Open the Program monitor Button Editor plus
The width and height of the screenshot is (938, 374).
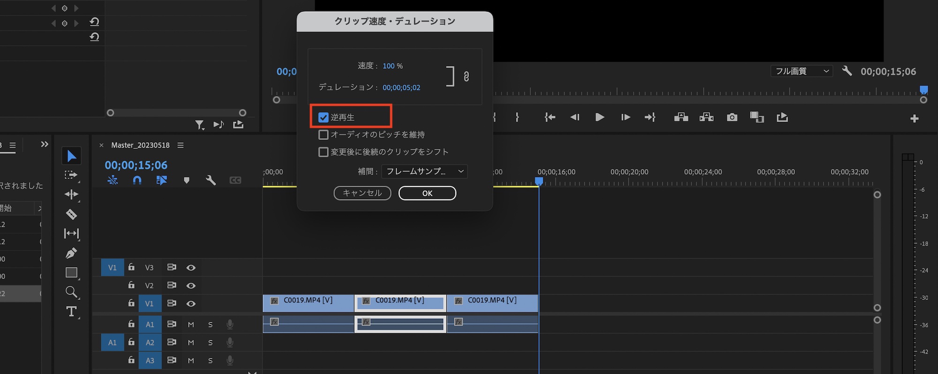pos(914,119)
